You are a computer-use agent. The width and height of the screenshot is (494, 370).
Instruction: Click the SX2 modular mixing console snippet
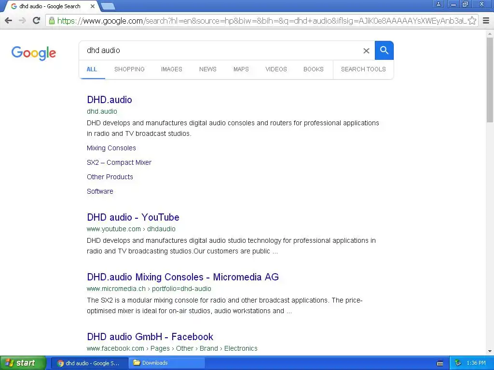[x=225, y=305]
